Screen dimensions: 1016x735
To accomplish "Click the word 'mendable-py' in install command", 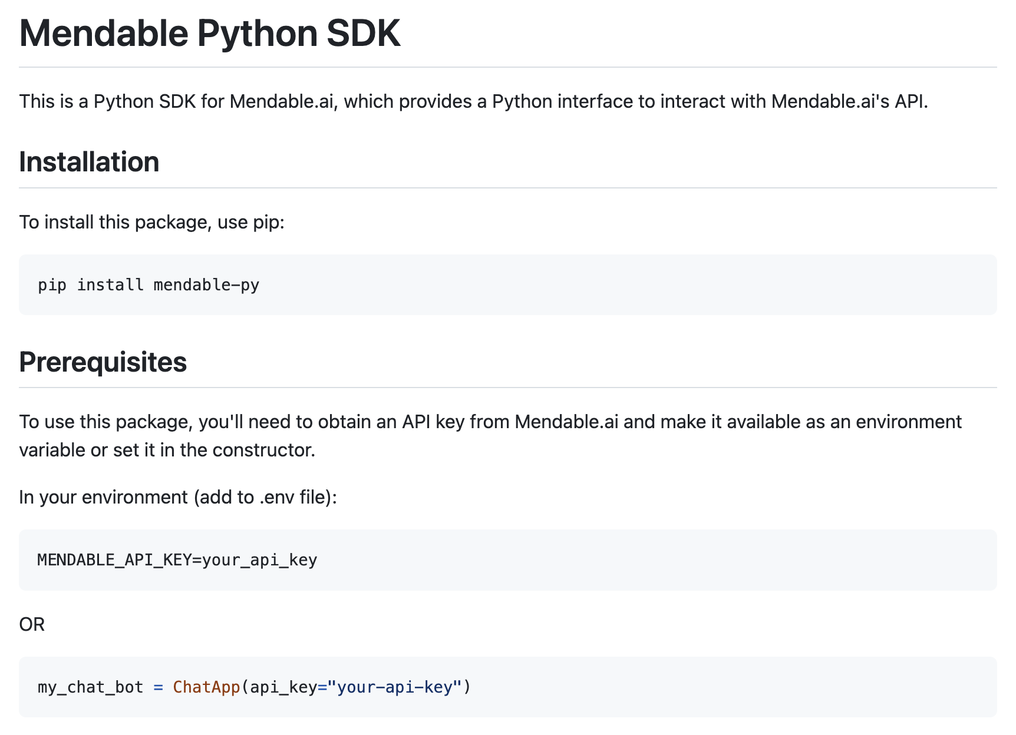I will 206,285.
